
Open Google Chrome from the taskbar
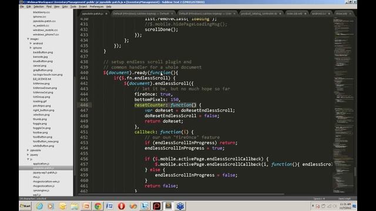pyautogui.click(x=98, y=206)
